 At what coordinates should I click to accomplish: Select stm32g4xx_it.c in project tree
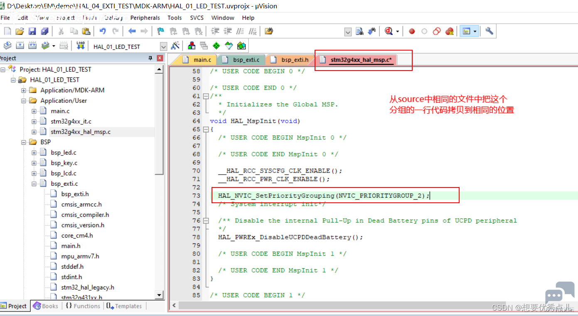coord(71,122)
